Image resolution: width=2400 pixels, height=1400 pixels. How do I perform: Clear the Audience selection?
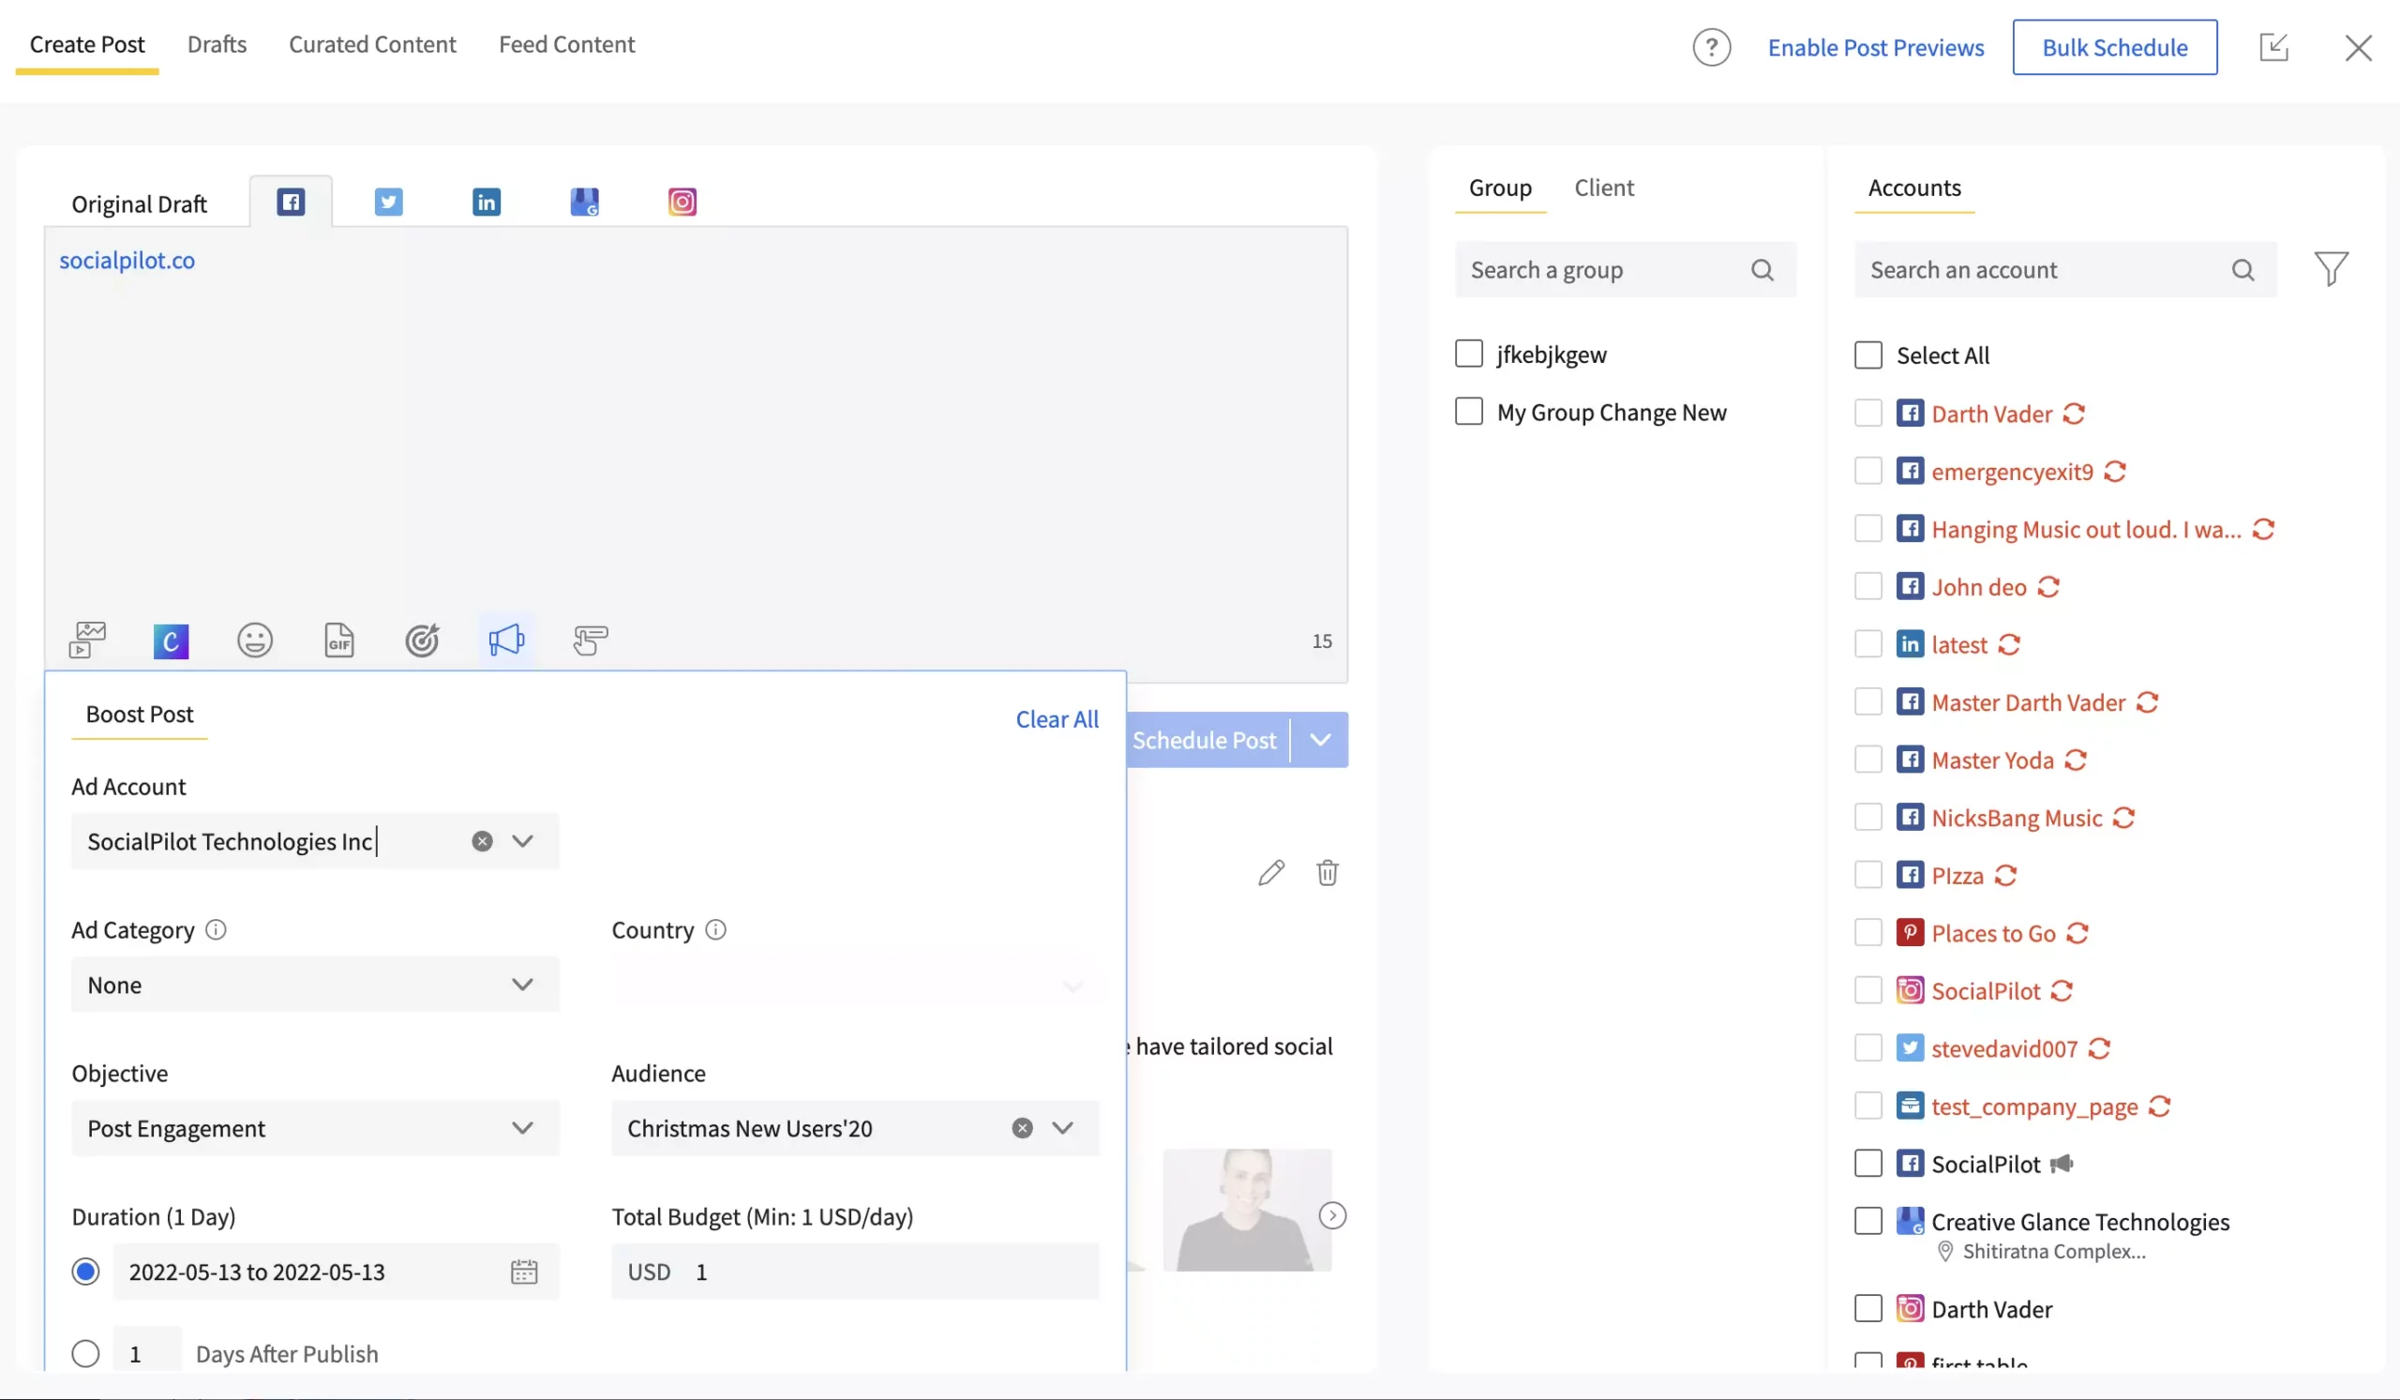point(1023,1129)
